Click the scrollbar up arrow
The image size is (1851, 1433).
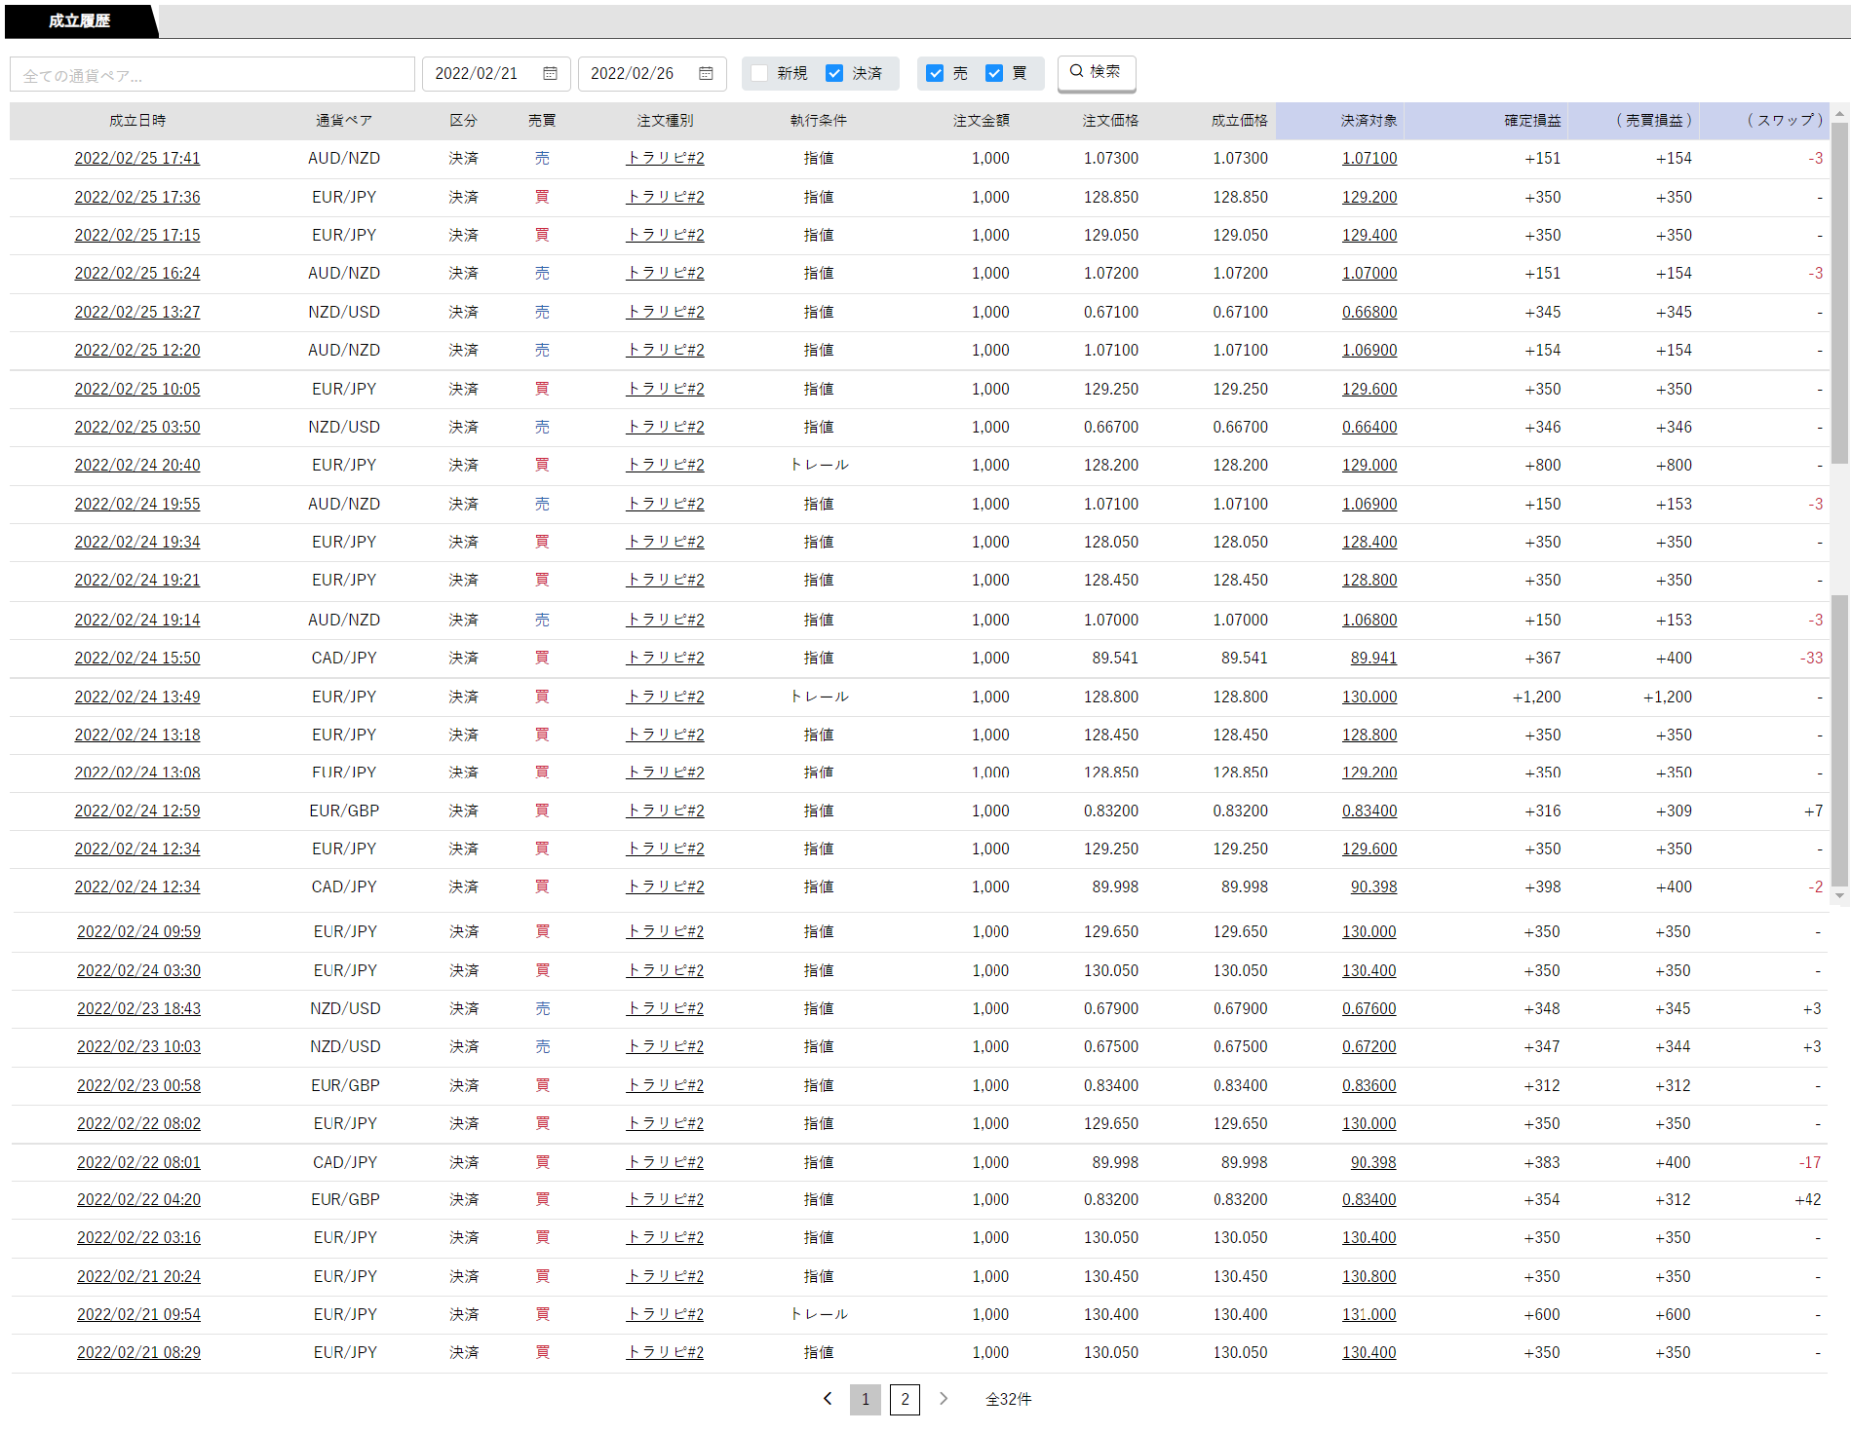1840,115
